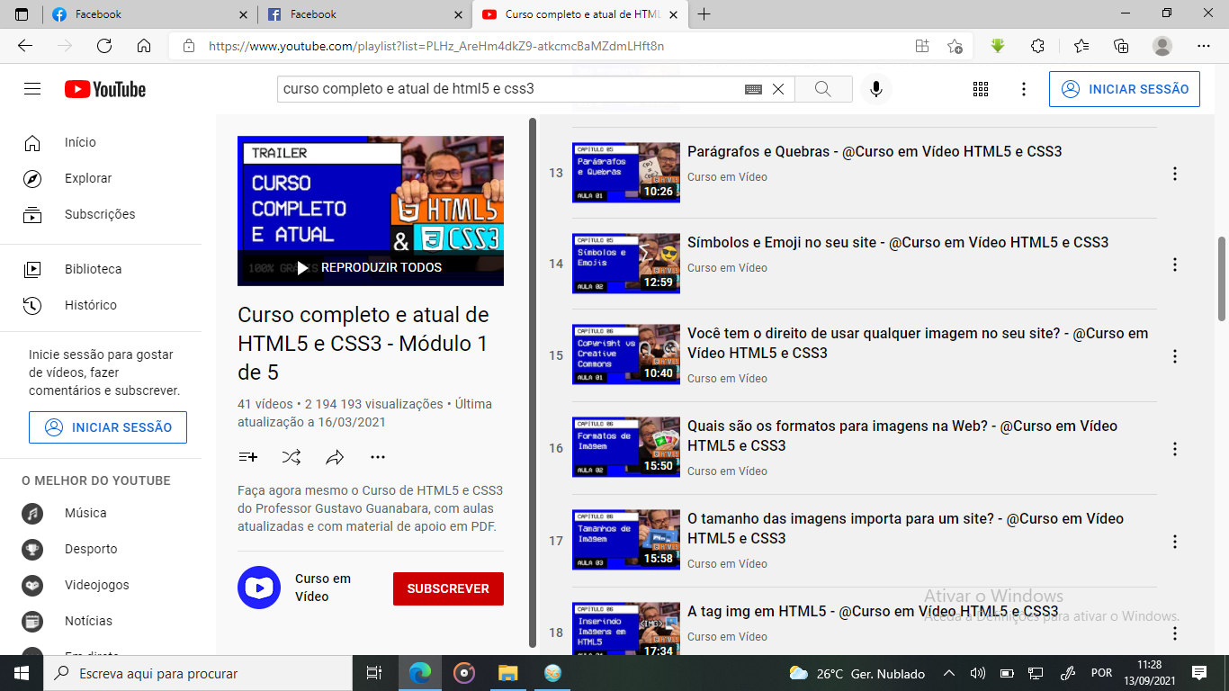Click INICIAR SESSÃO in the top right
The image size is (1229, 691).
1124,89
